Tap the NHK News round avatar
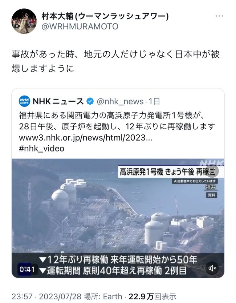 pos(25,101)
